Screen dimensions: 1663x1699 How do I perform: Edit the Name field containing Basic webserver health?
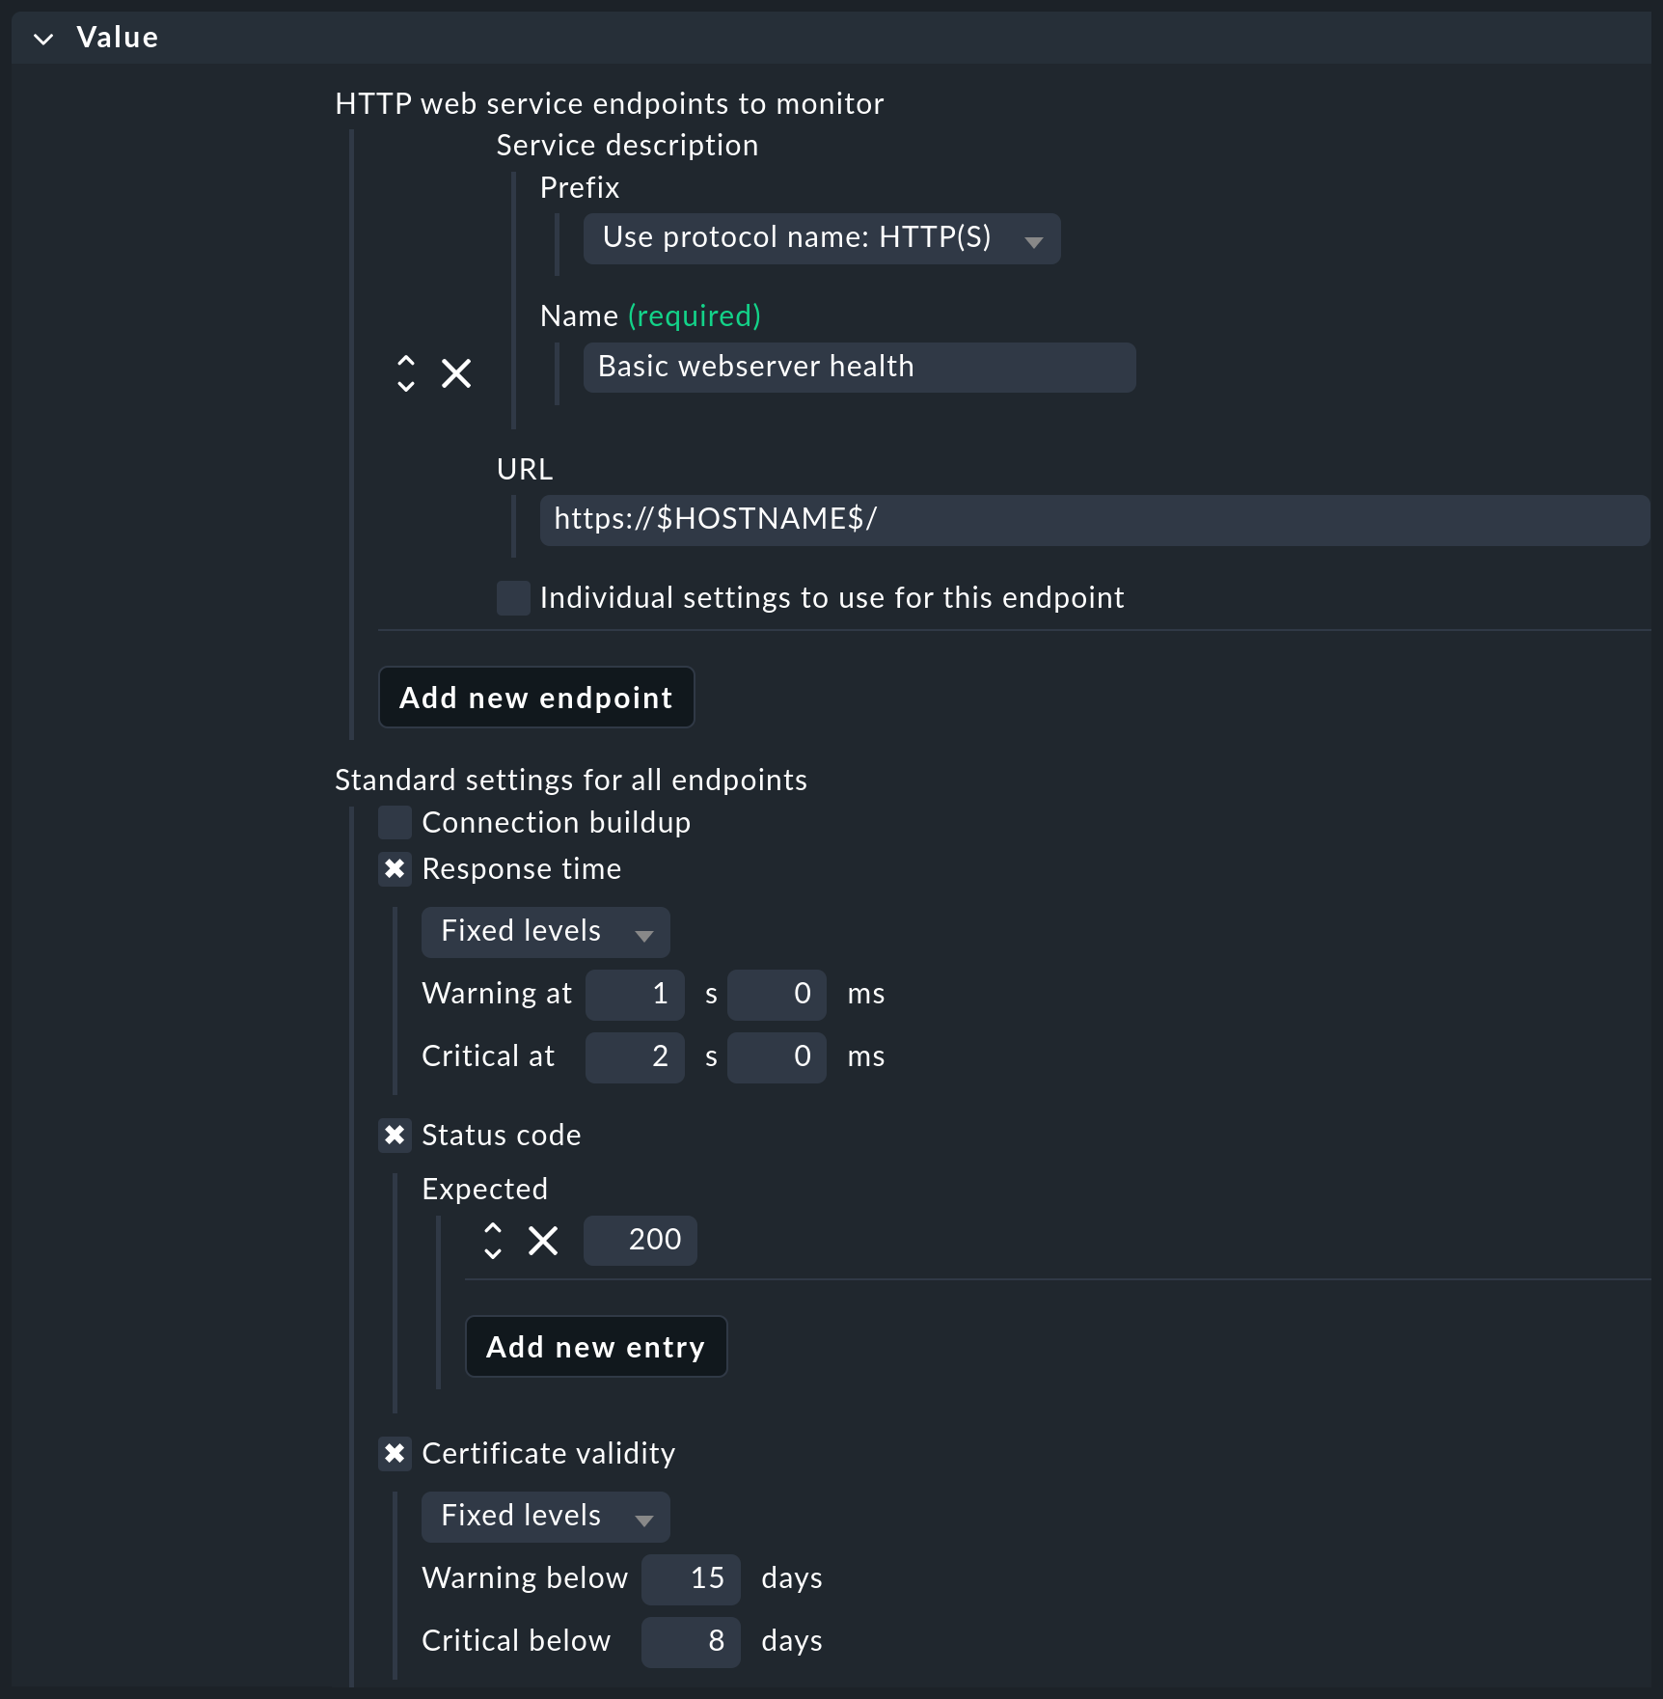click(859, 368)
